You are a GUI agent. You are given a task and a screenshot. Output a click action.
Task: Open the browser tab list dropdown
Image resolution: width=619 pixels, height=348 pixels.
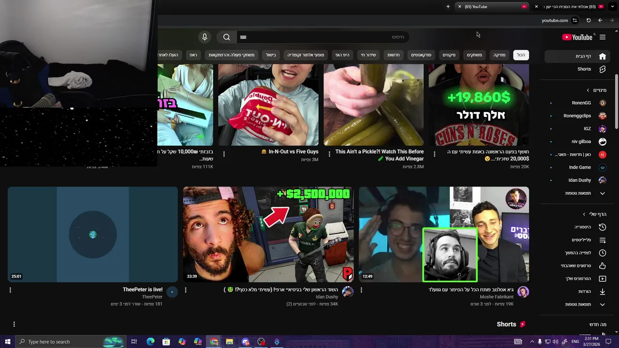(613, 7)
